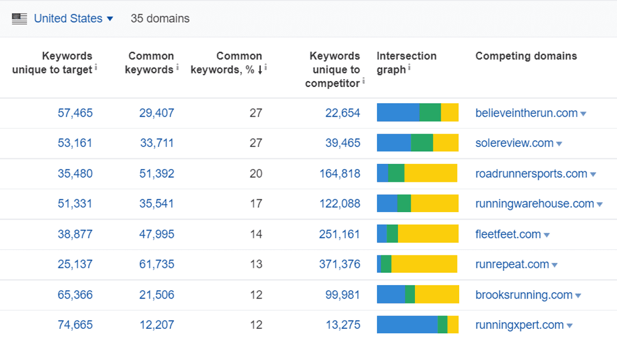Click competitor keywords value 371,376
This screenshot has height=337, width=617.
point(340,265)
